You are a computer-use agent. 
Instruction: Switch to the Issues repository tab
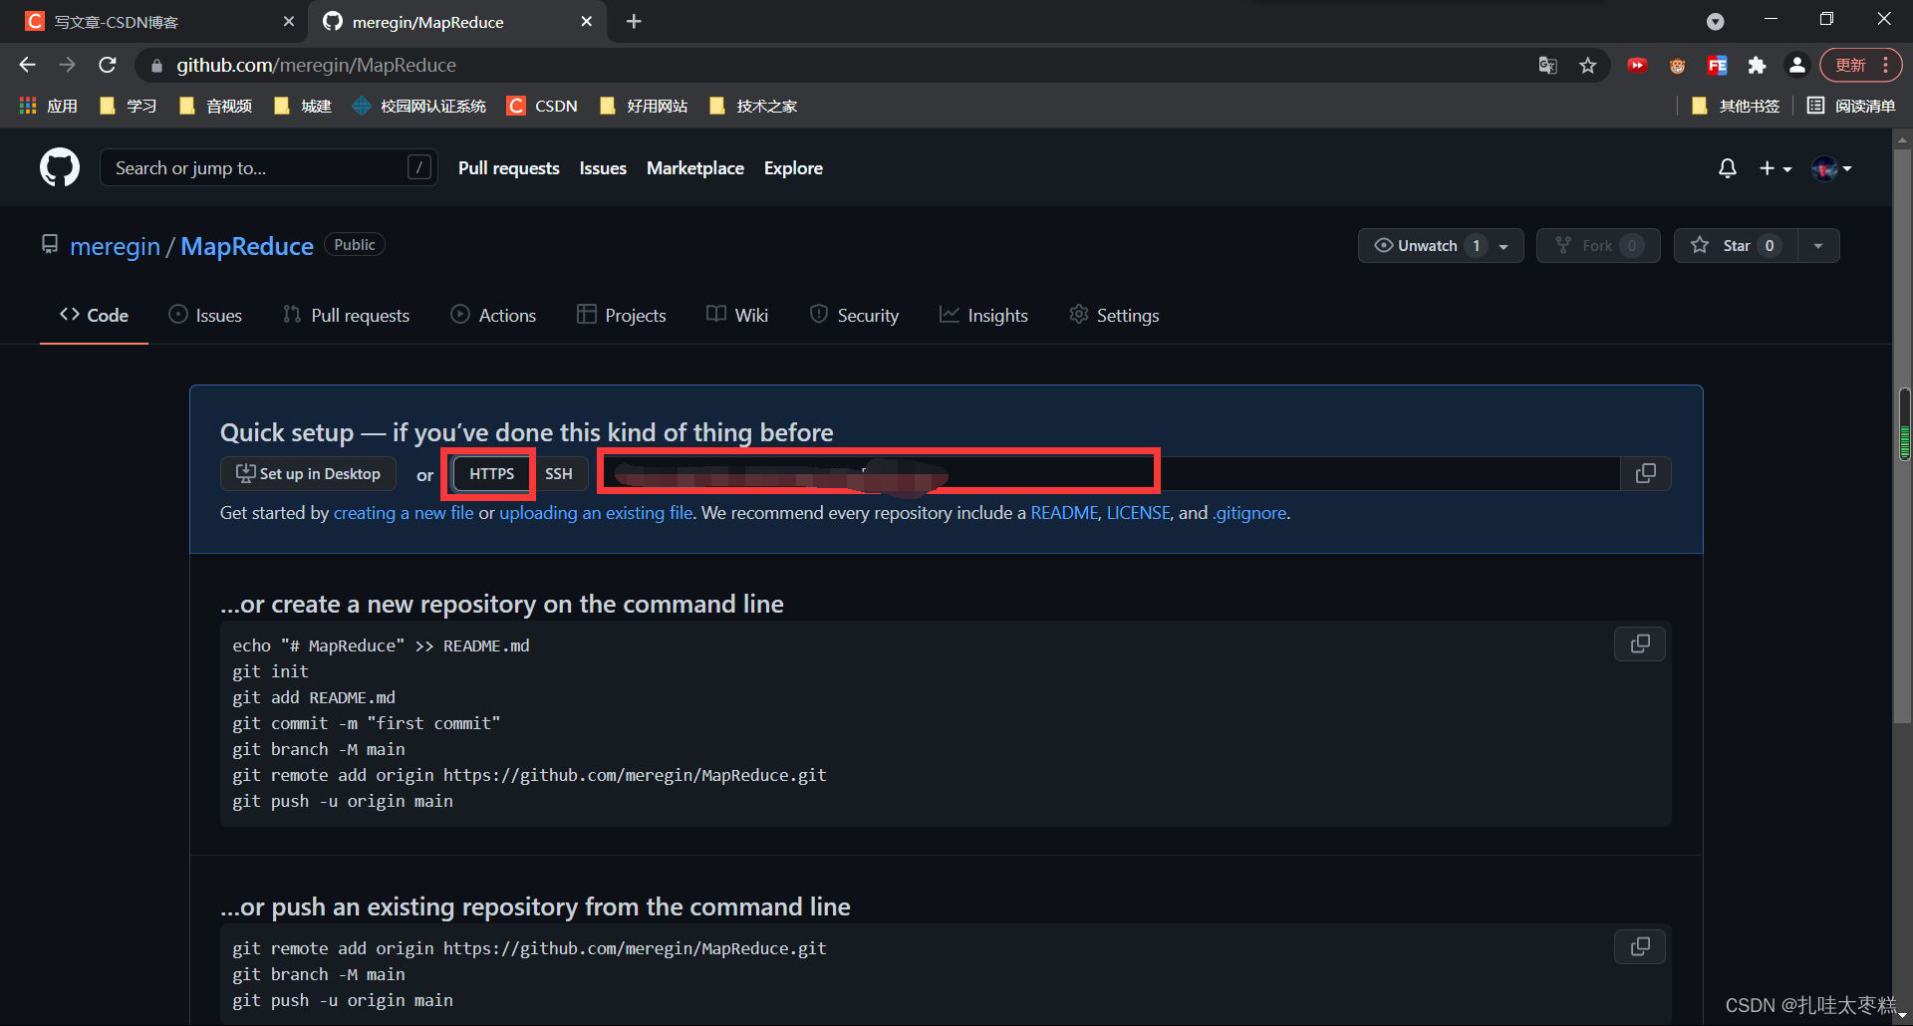(205, 315)
